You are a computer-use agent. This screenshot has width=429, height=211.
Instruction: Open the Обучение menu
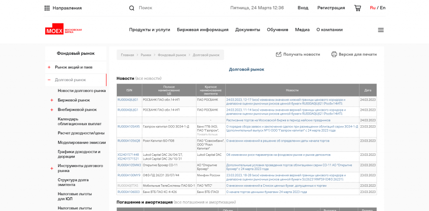tap(277, 30)
